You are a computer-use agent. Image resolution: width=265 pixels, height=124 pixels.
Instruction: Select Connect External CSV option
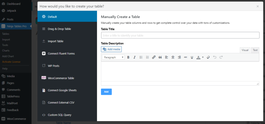point(67,103)
